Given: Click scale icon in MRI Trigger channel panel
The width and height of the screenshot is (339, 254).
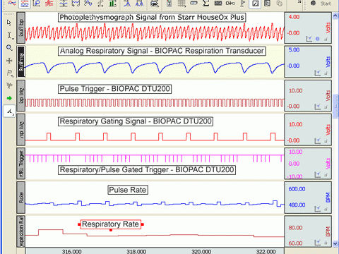Looking at the screenshot, I should [x=318, y=175].
